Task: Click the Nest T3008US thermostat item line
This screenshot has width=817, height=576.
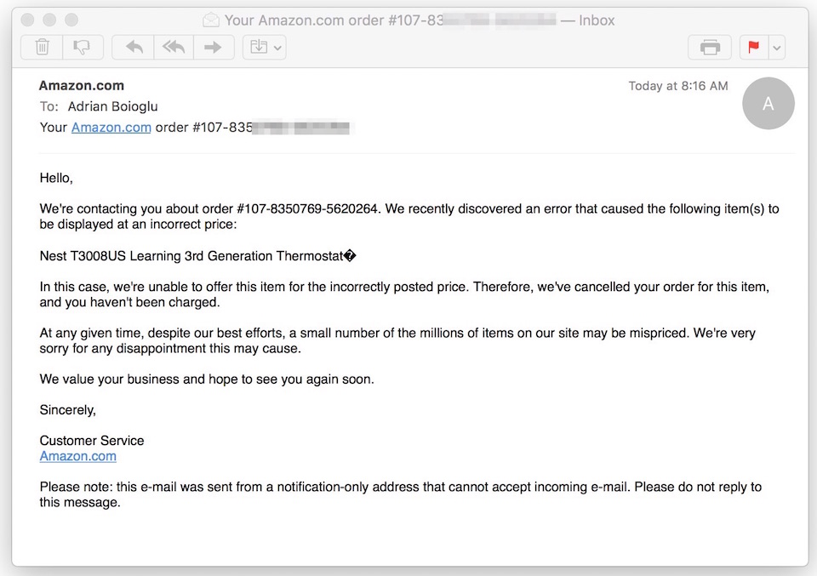Action: click(197, 256)
